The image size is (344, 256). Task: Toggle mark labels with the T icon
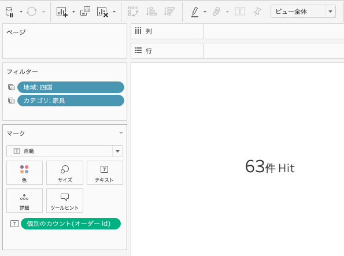(240, 12)
